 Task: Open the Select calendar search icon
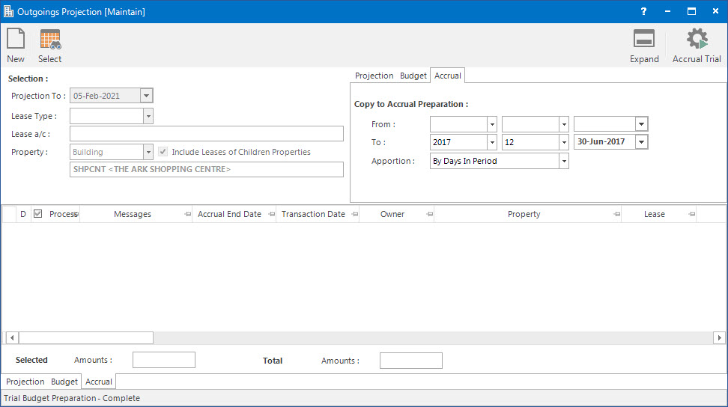(x=50, y=39)
